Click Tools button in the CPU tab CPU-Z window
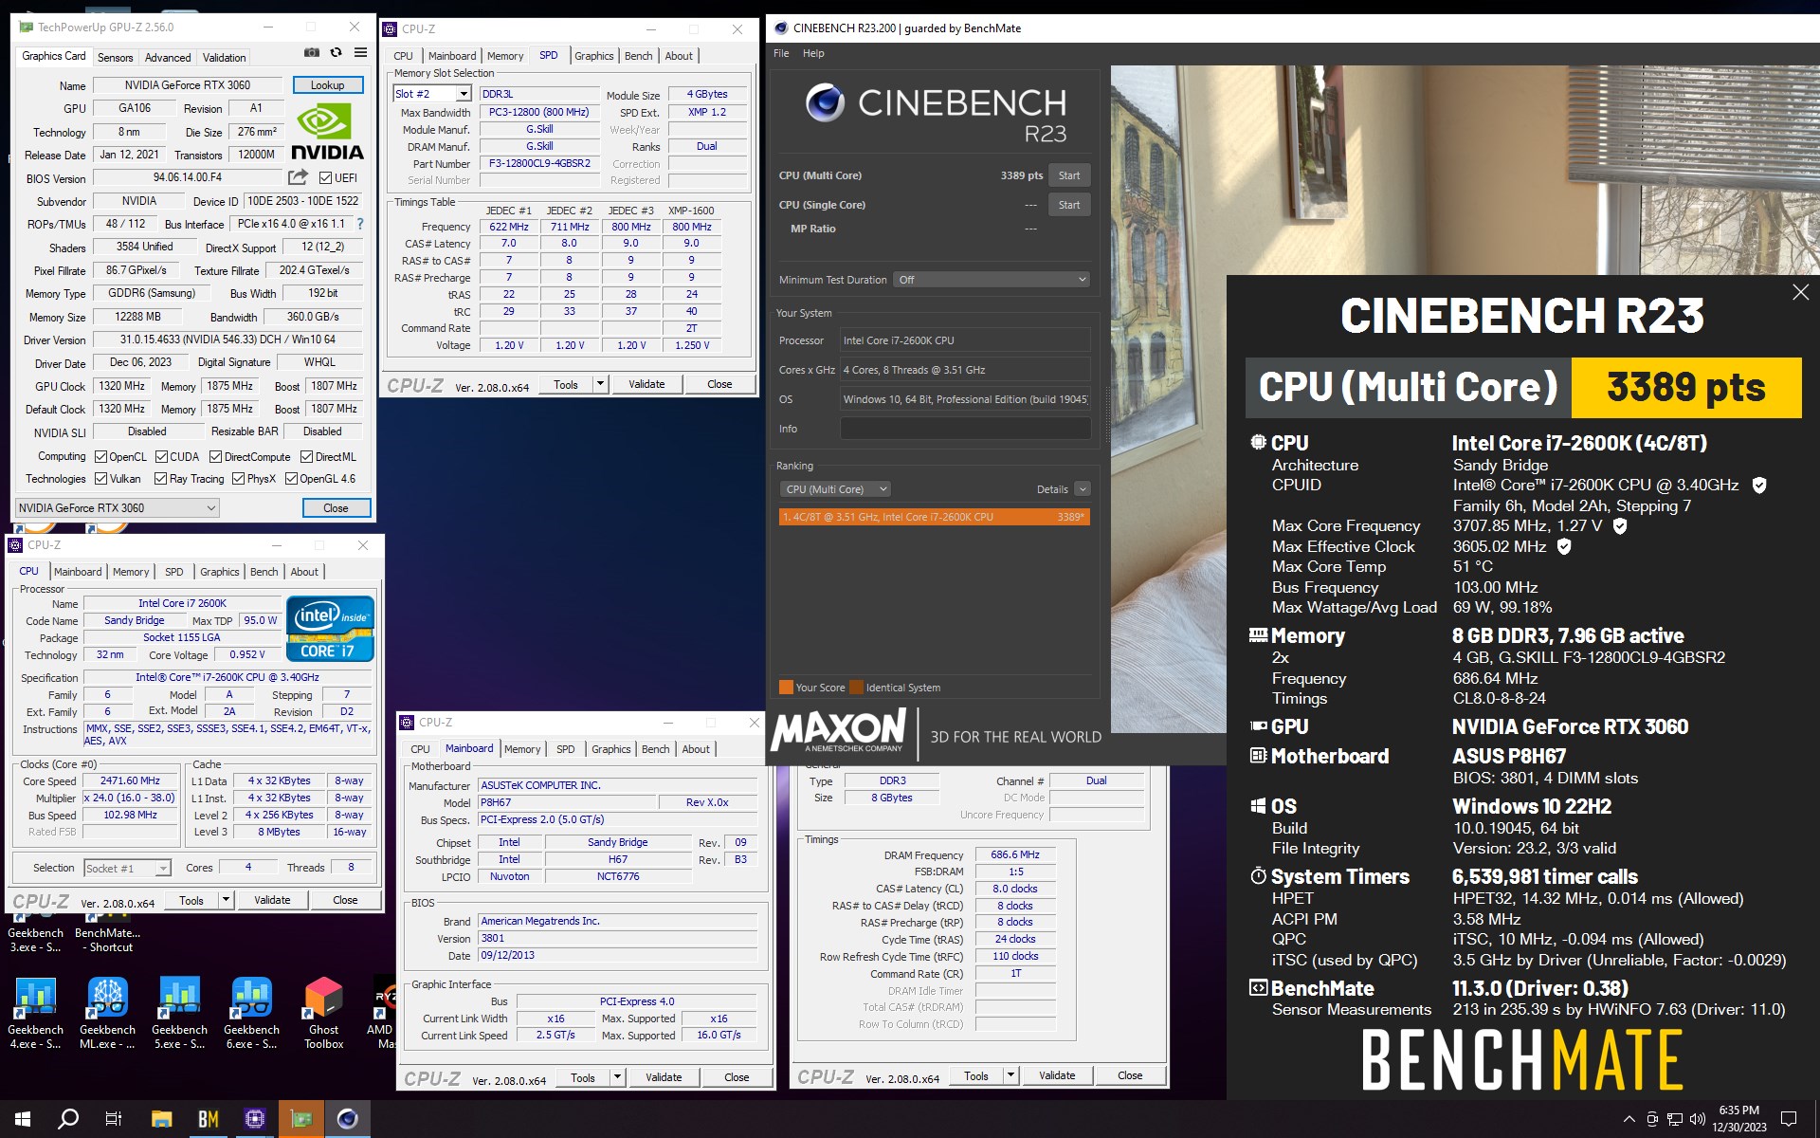 point(191,900)
